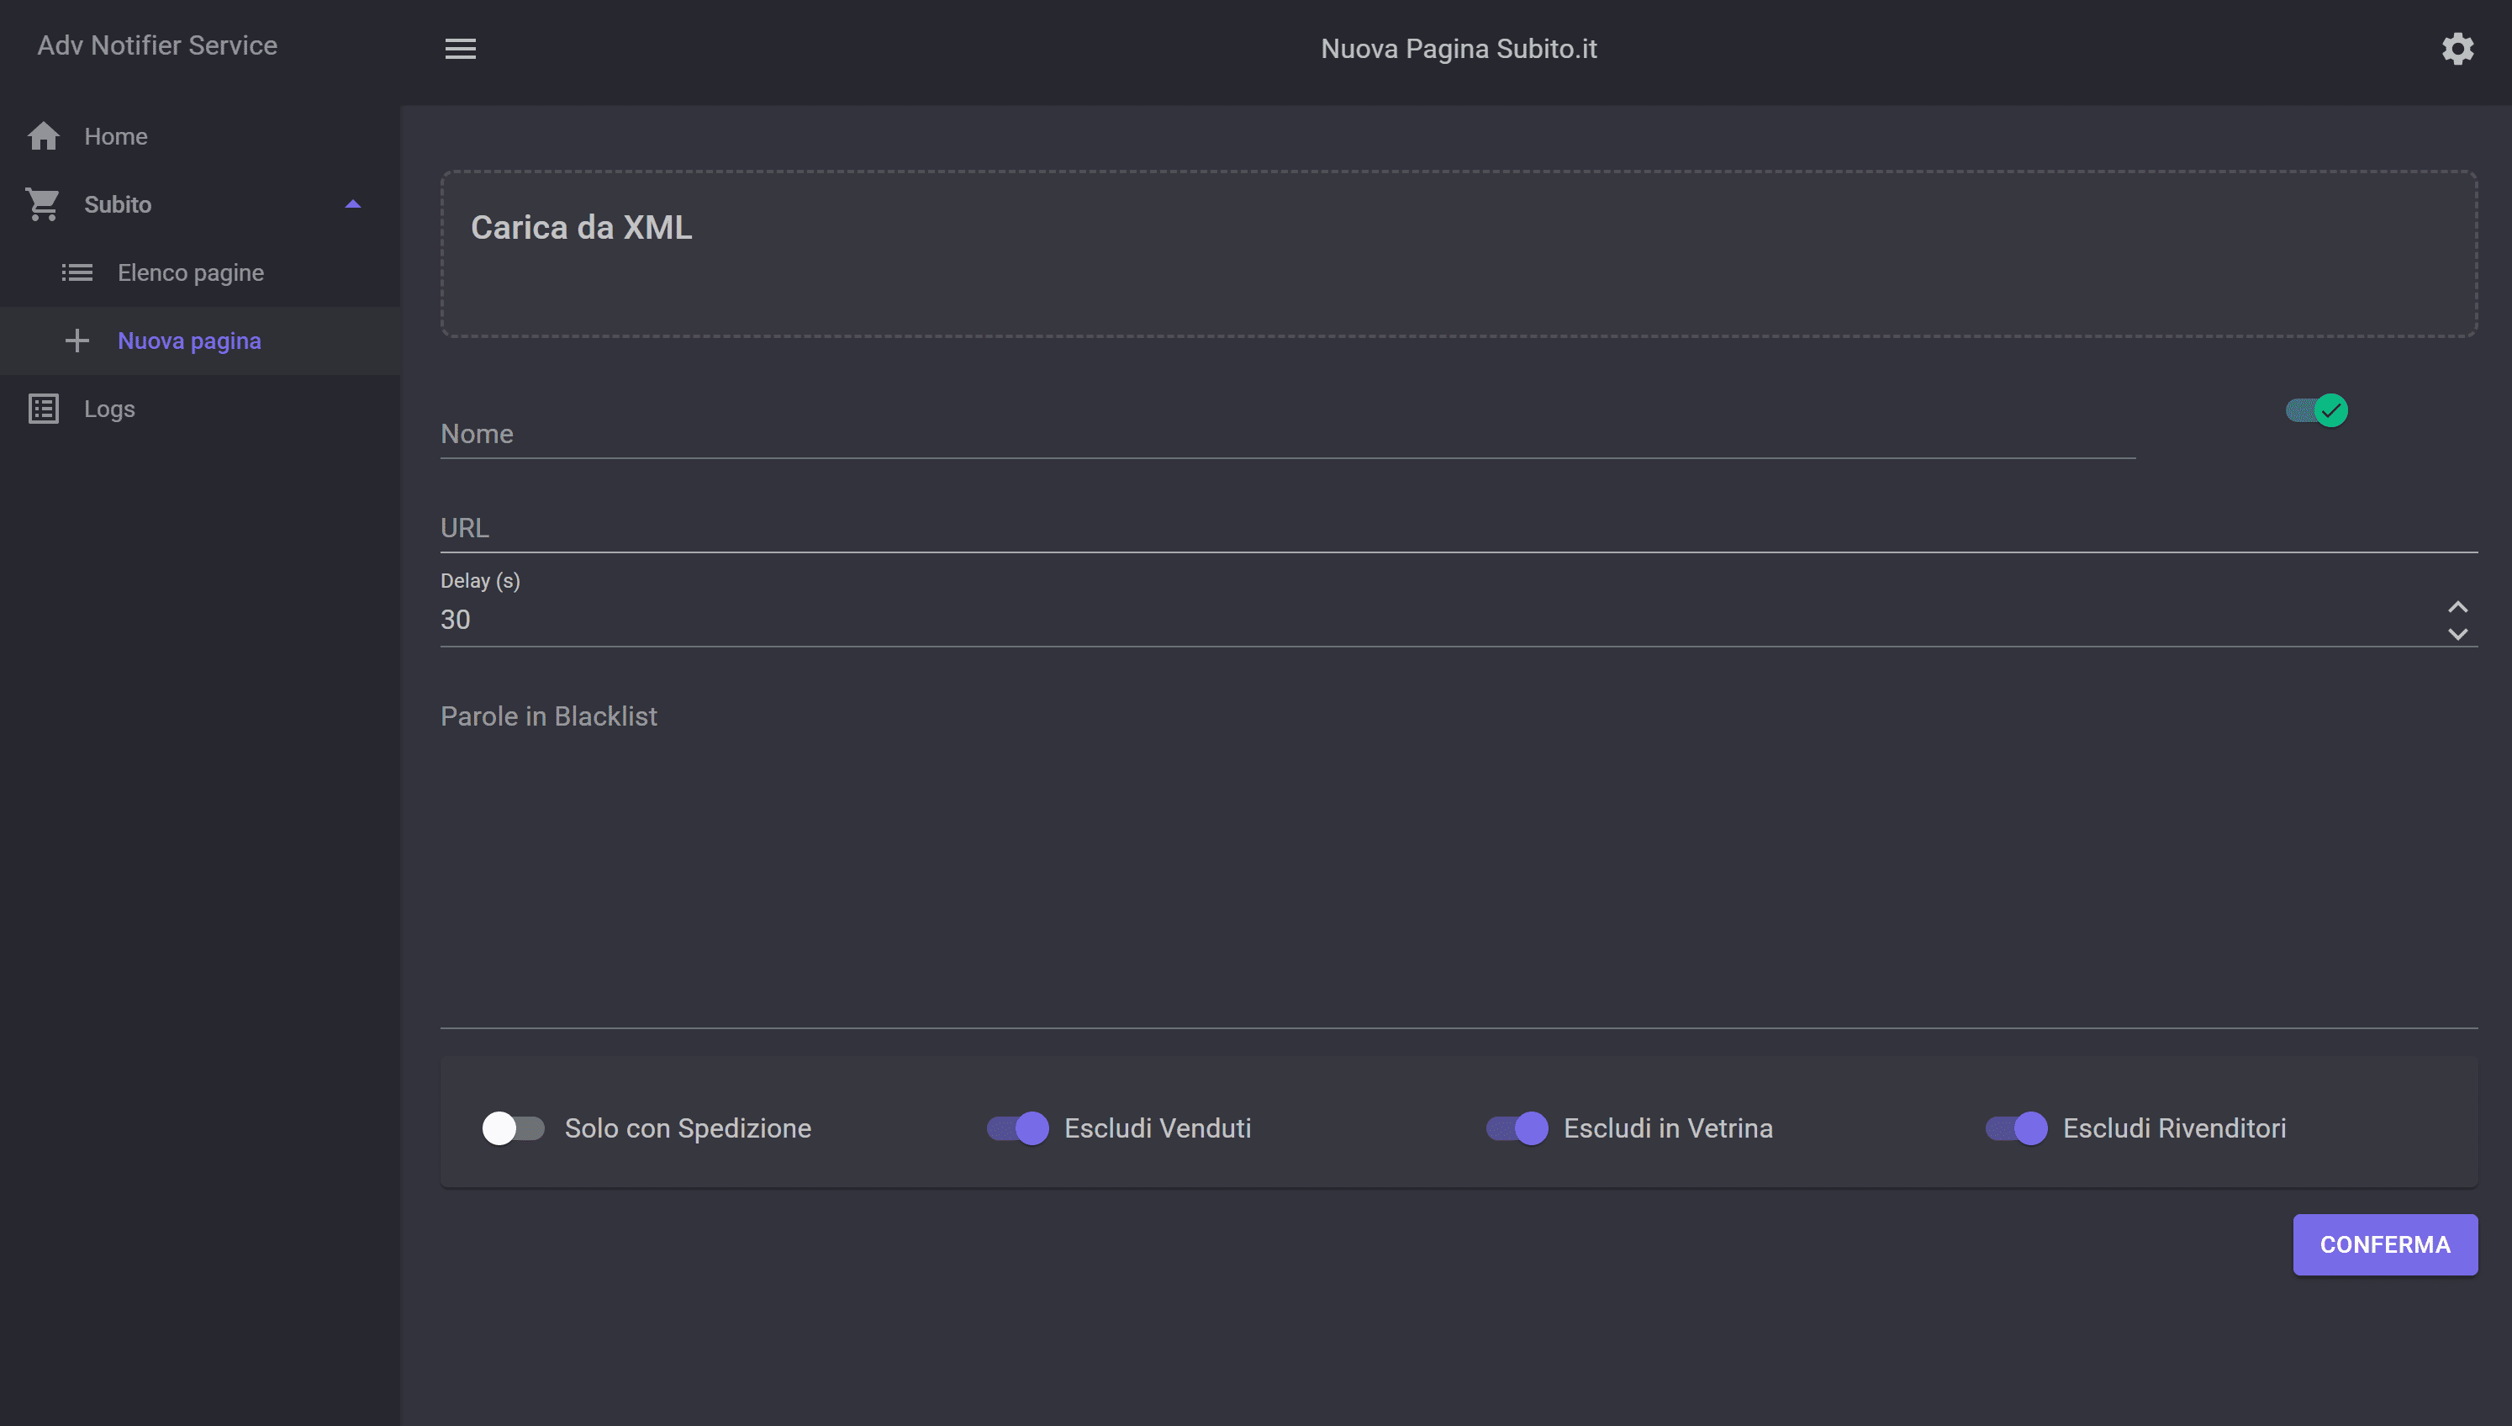
Task: Increase Delay with the up arrow
Action: (x=2457, y=606)
